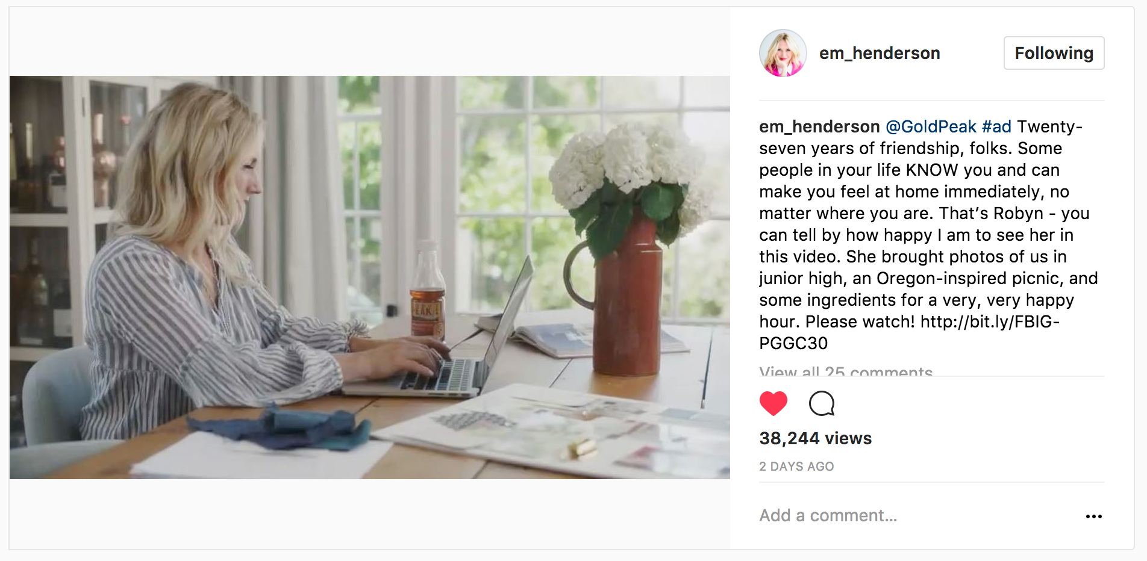Toggle the Following button
The image size is (1147, 561).
pyautogui.click(x=1054, y=53)
